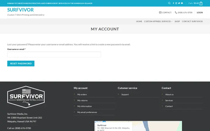Screen dimensions: 210x131
Task: Open My email preferences link
Action: point(87,112)
